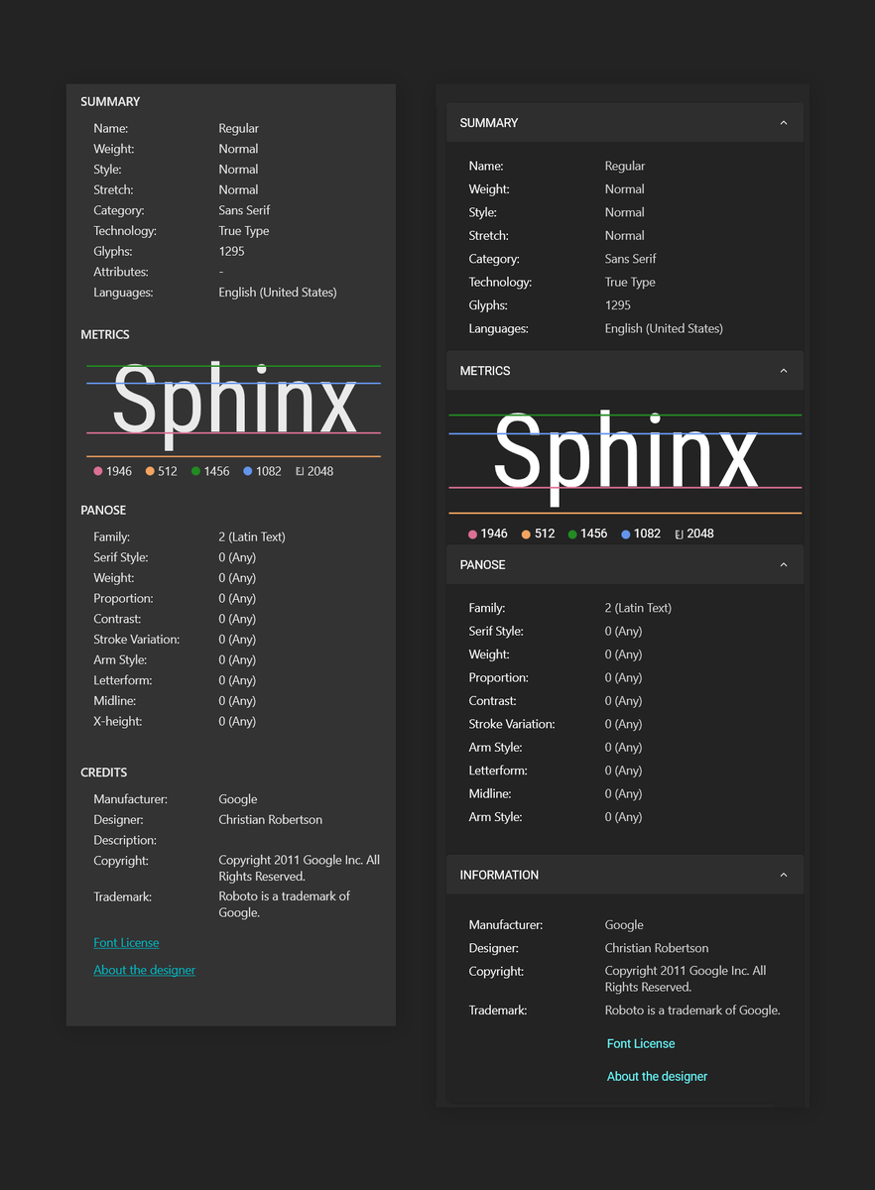Select Copyright 2011 Google Inc. text, left panel
This screenshot has height=1190, width=875.
(300, 869)
